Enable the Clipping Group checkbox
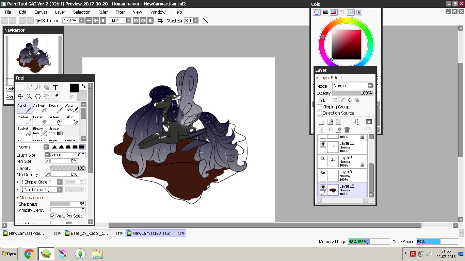Image resolution: width=465 pixels, height=261 pixels. pyautogui.click(x=319, y=107)
